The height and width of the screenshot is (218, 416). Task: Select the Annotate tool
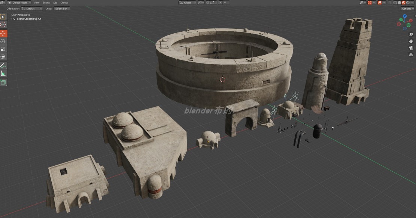[3, 65]
